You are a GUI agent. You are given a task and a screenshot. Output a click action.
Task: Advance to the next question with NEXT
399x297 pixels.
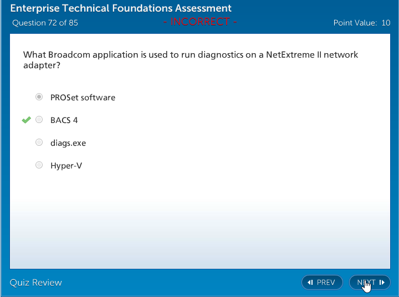click(370, 283)
